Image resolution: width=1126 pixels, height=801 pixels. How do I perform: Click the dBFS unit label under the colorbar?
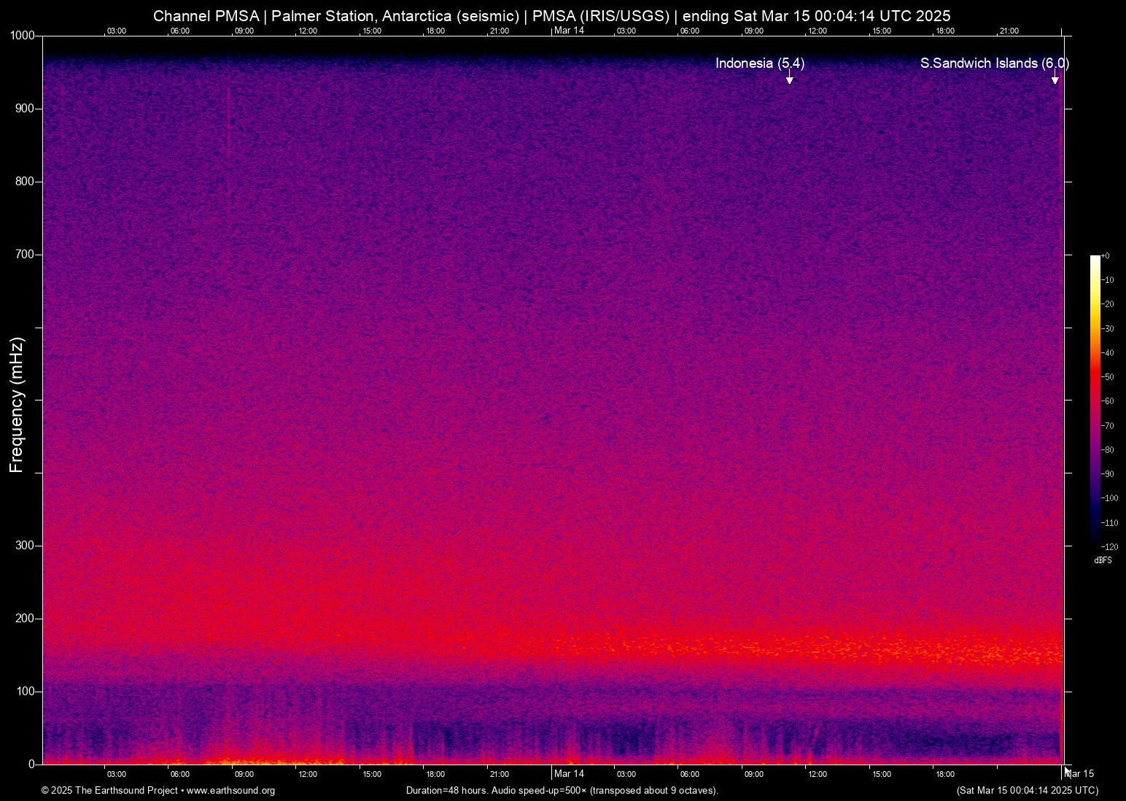click(1103, 560)
